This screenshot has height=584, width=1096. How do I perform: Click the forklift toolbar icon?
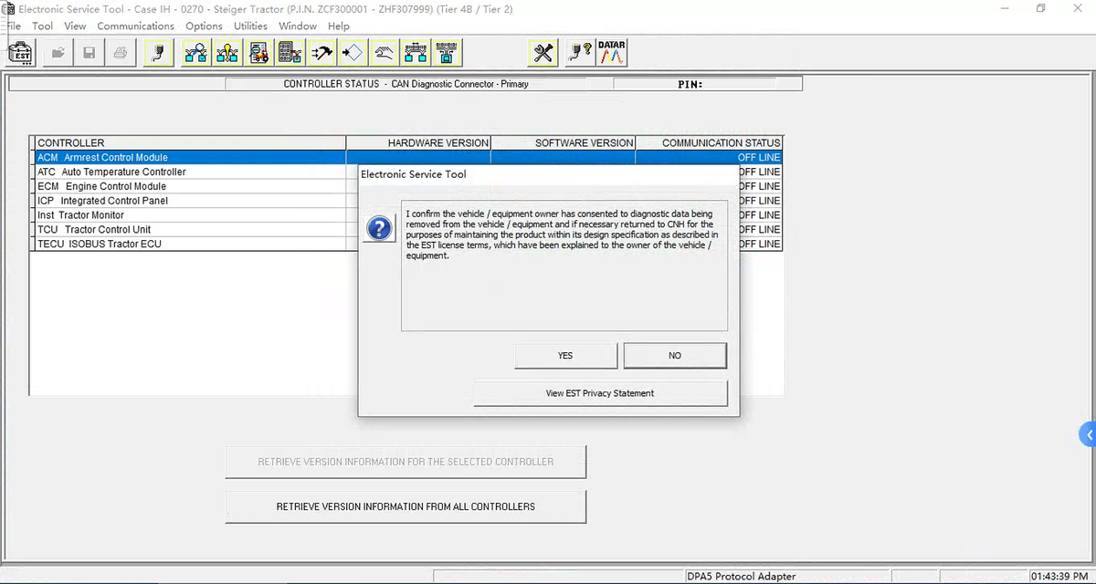coord(260,54)
